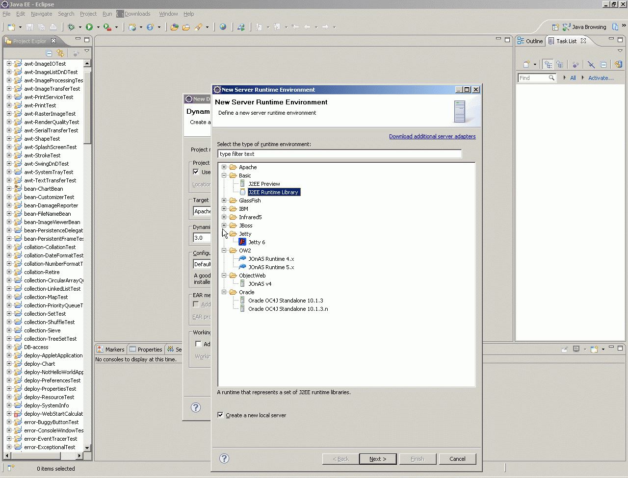628x478 pixels.
Task: Select Scheduled presentation in Task List
Action: click(x=559, y=64)
